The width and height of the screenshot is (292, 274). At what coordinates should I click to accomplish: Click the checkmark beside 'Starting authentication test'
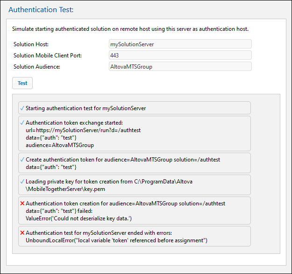coord(22,108)
